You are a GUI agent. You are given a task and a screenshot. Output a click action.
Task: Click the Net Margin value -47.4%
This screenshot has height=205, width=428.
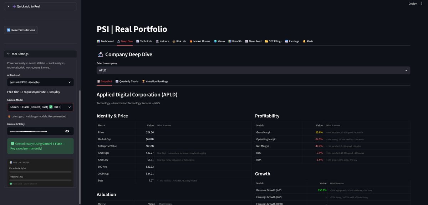pyautogui.click(x=319, y=146)
